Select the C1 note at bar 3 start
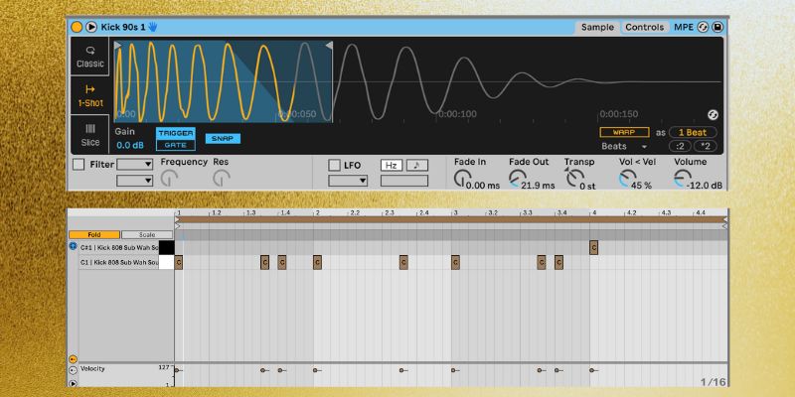Image resolution: width=795 pixels, height=397 pixels. click(455, 262)
